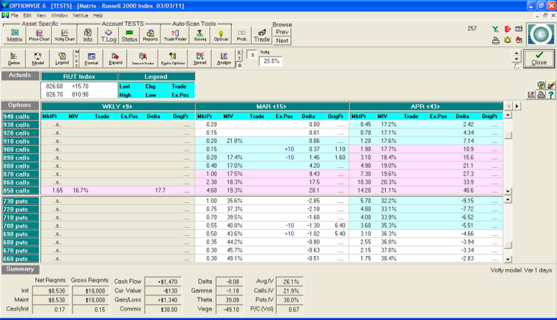Open the File menu
Viewport: 557px width, 320px height.
[15, 16]
